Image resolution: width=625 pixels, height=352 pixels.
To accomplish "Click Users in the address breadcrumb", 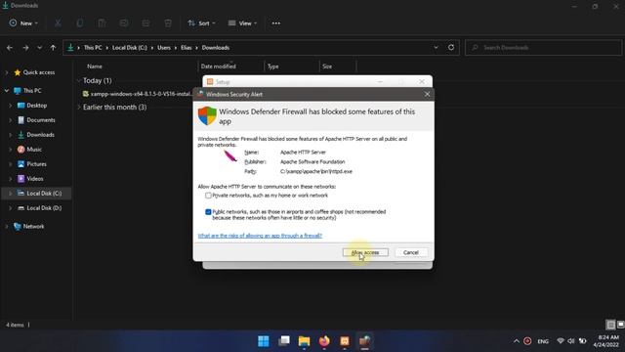I will pyautogui.click(x=164, y=48).
